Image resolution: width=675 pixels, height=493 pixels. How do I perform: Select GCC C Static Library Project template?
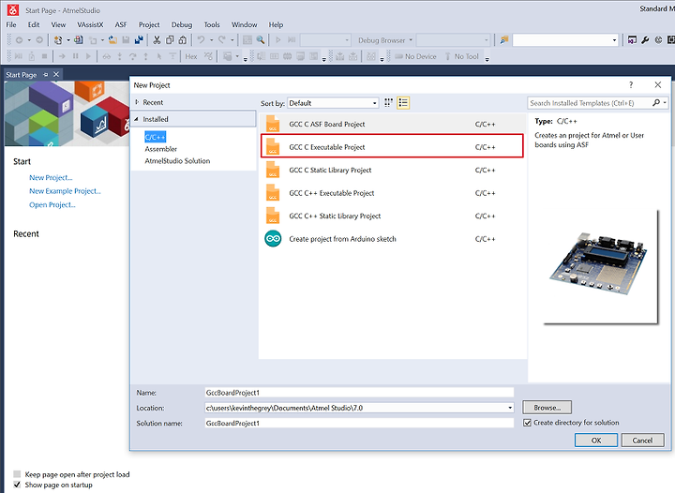click(x=392, y=170)
